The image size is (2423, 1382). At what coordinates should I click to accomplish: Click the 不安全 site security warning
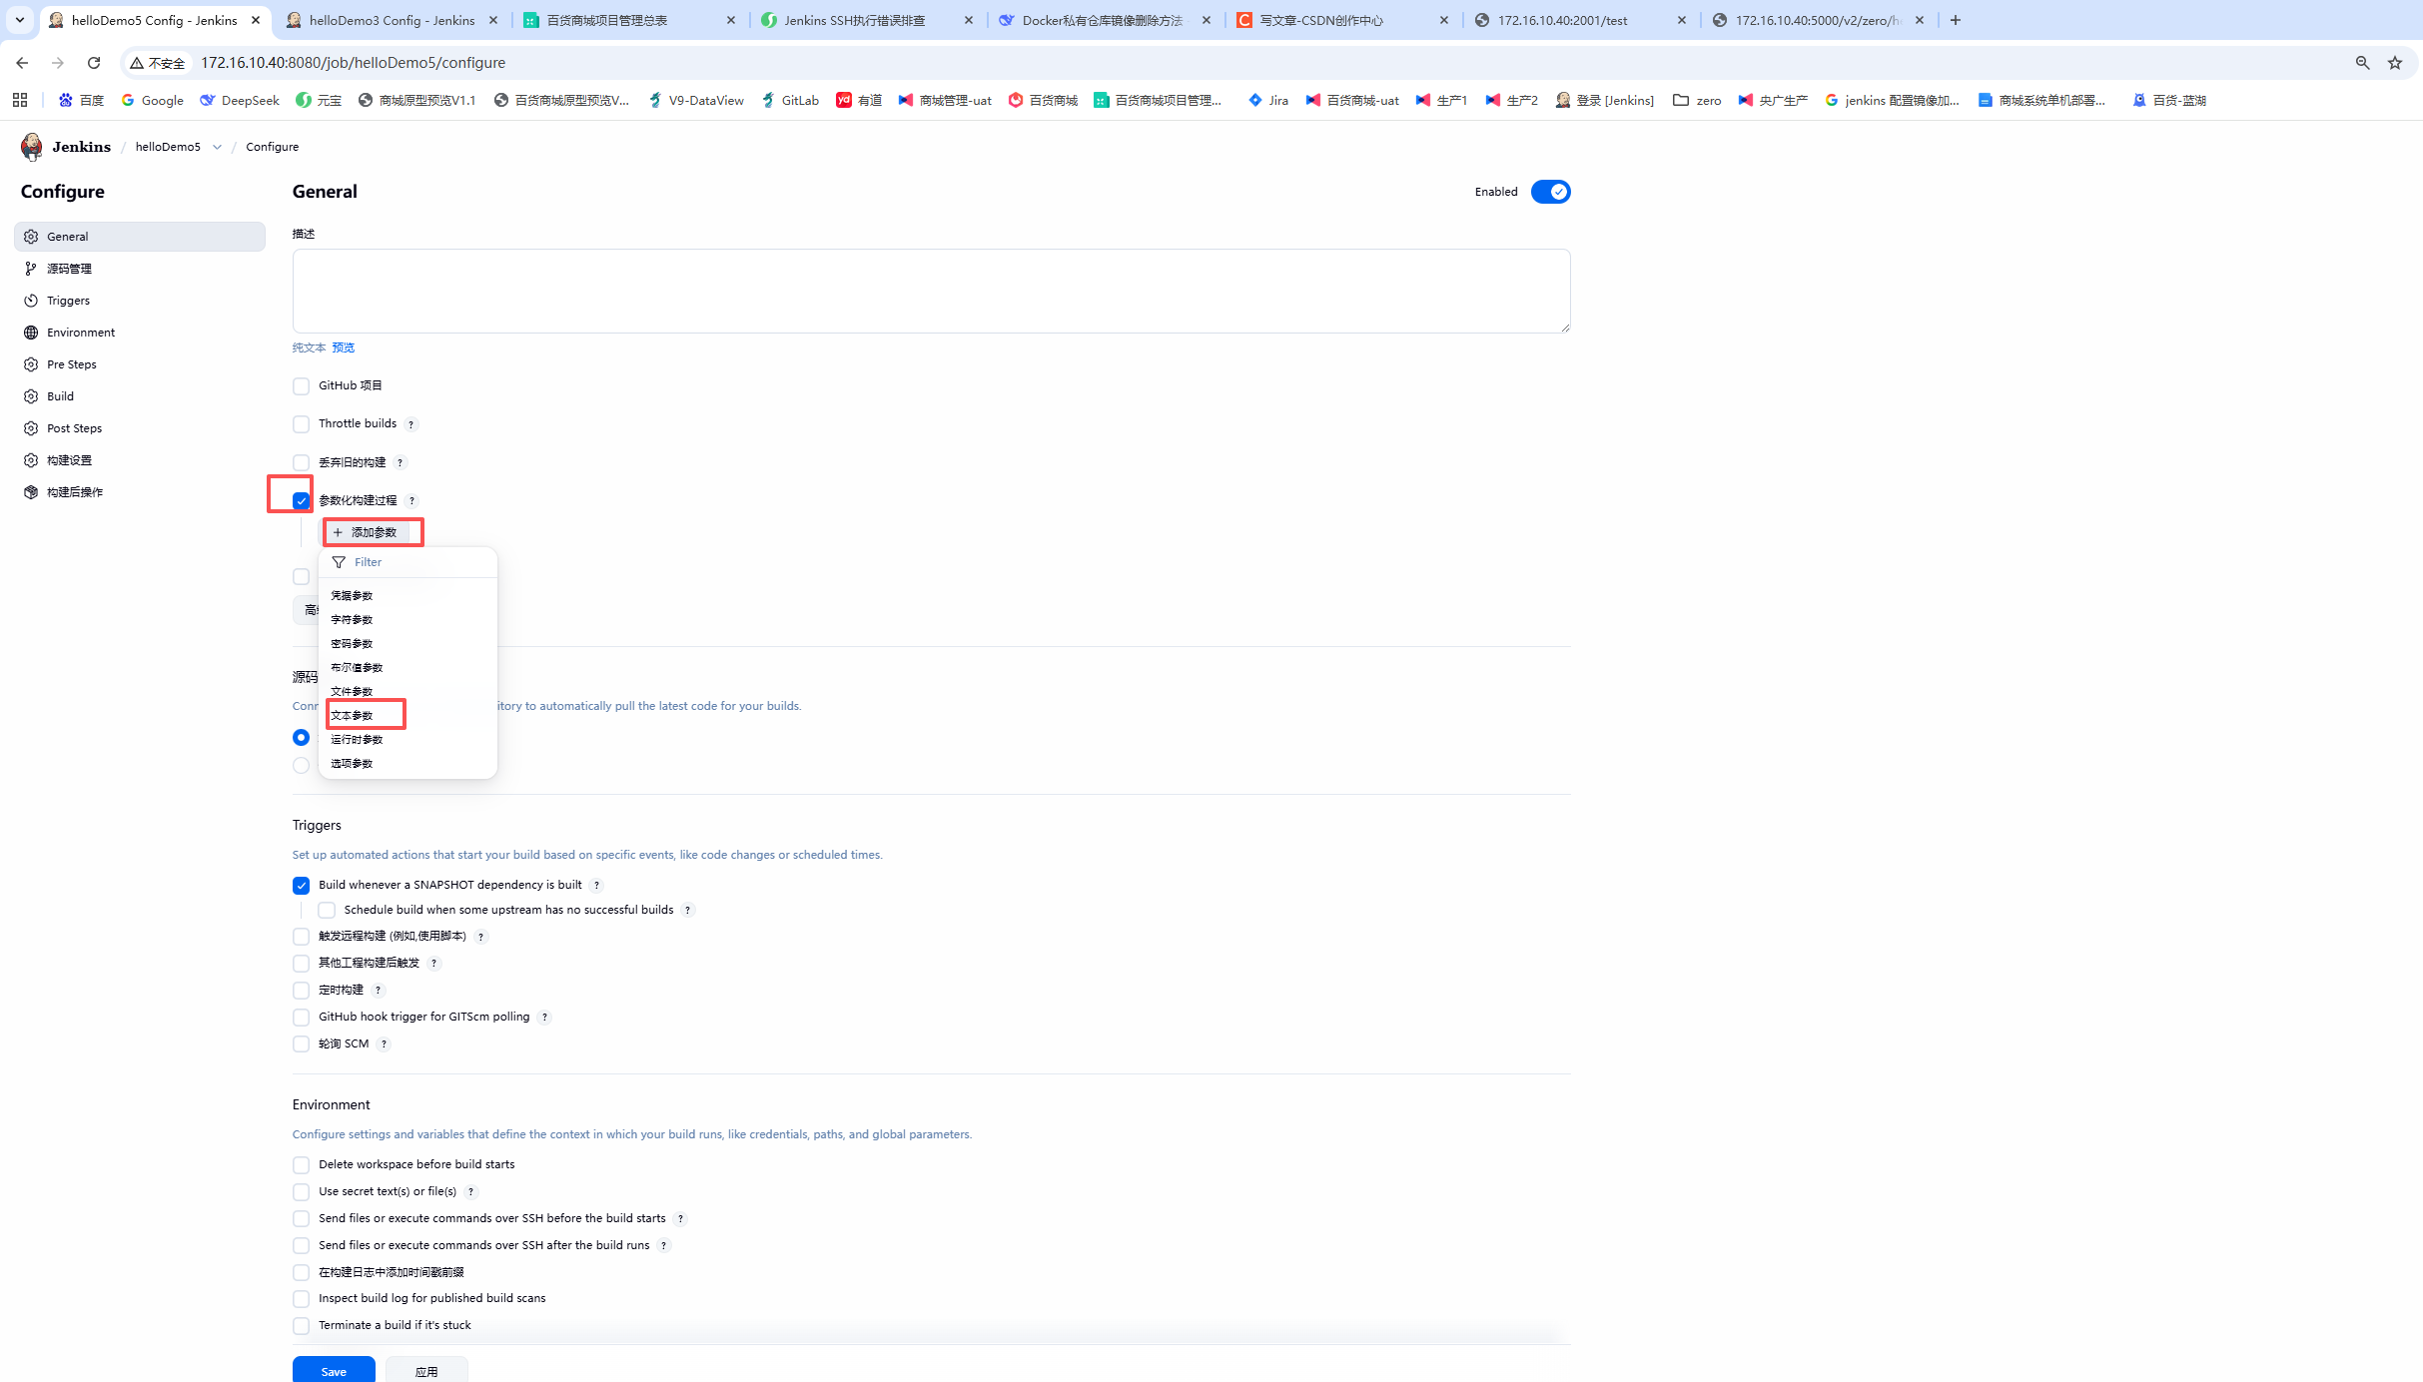tap(158, 63)
